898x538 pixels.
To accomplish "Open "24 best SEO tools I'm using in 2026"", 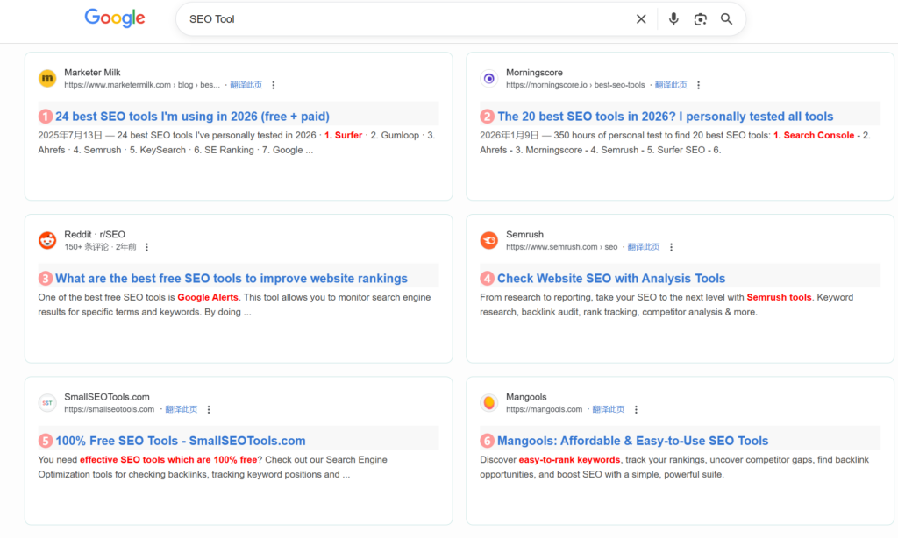I will (x=192, y=116).
